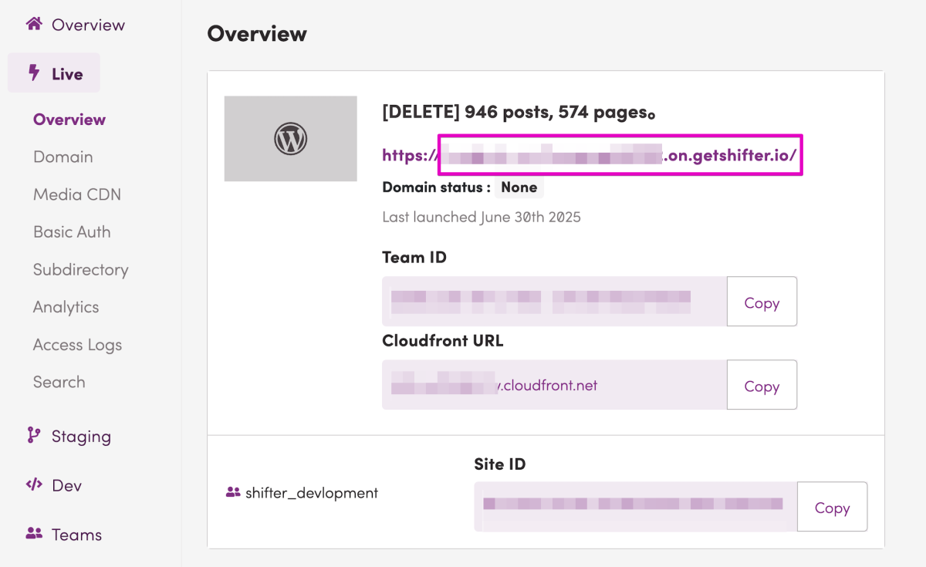This screenshot has height=567, width=926.
Task: Select the Live section in sidebar
Action: [54, 73]
